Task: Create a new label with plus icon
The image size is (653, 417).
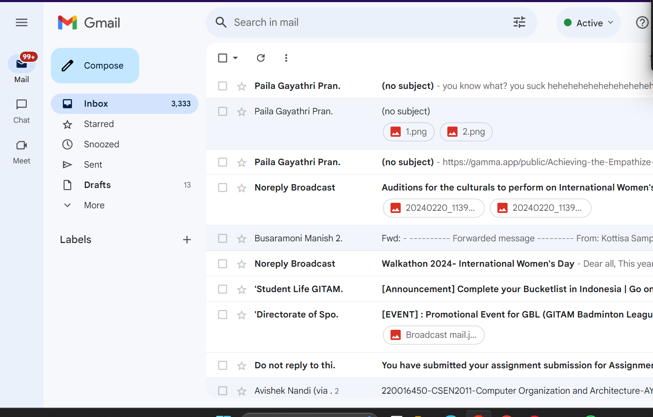Action: click(187, 240)
